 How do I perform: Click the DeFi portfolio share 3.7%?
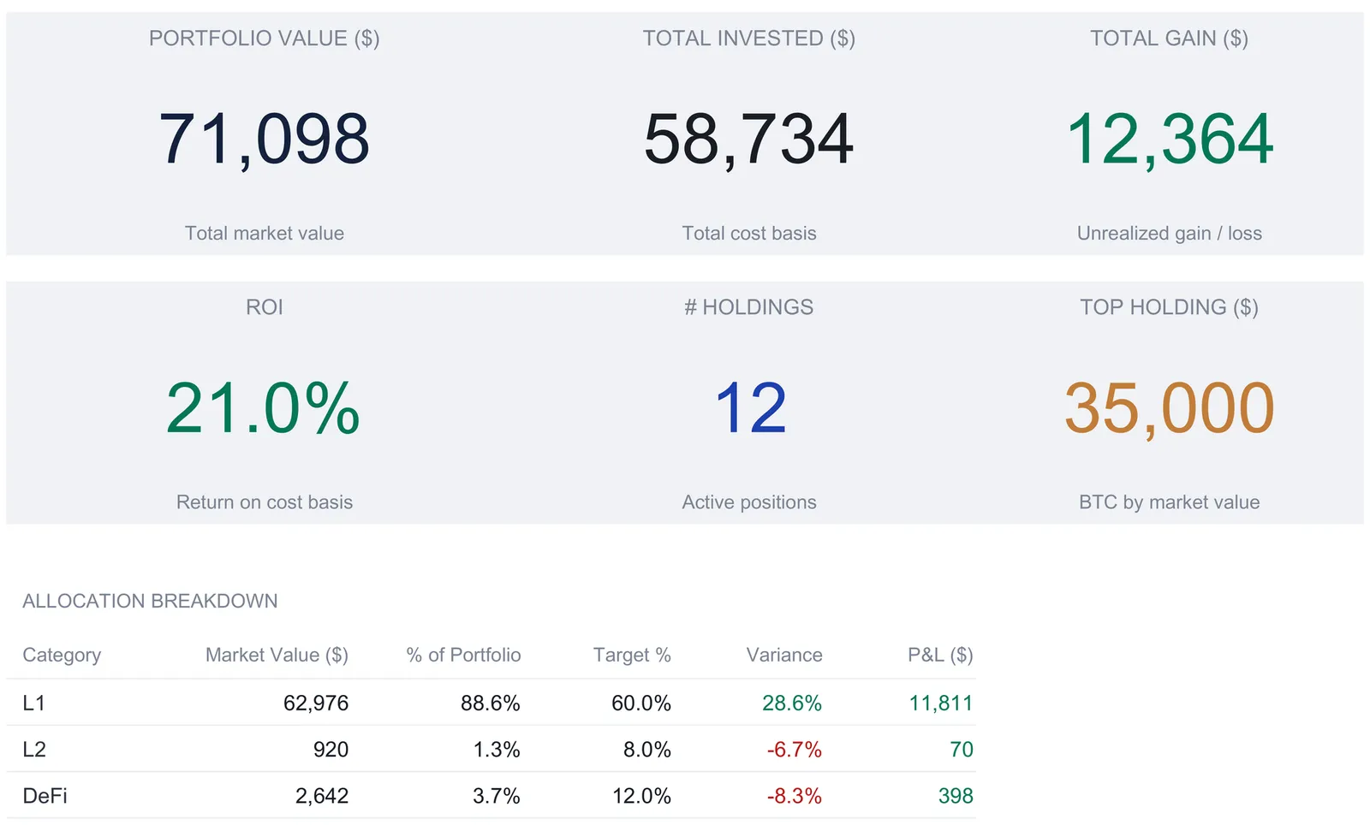[x=497, y=796]
